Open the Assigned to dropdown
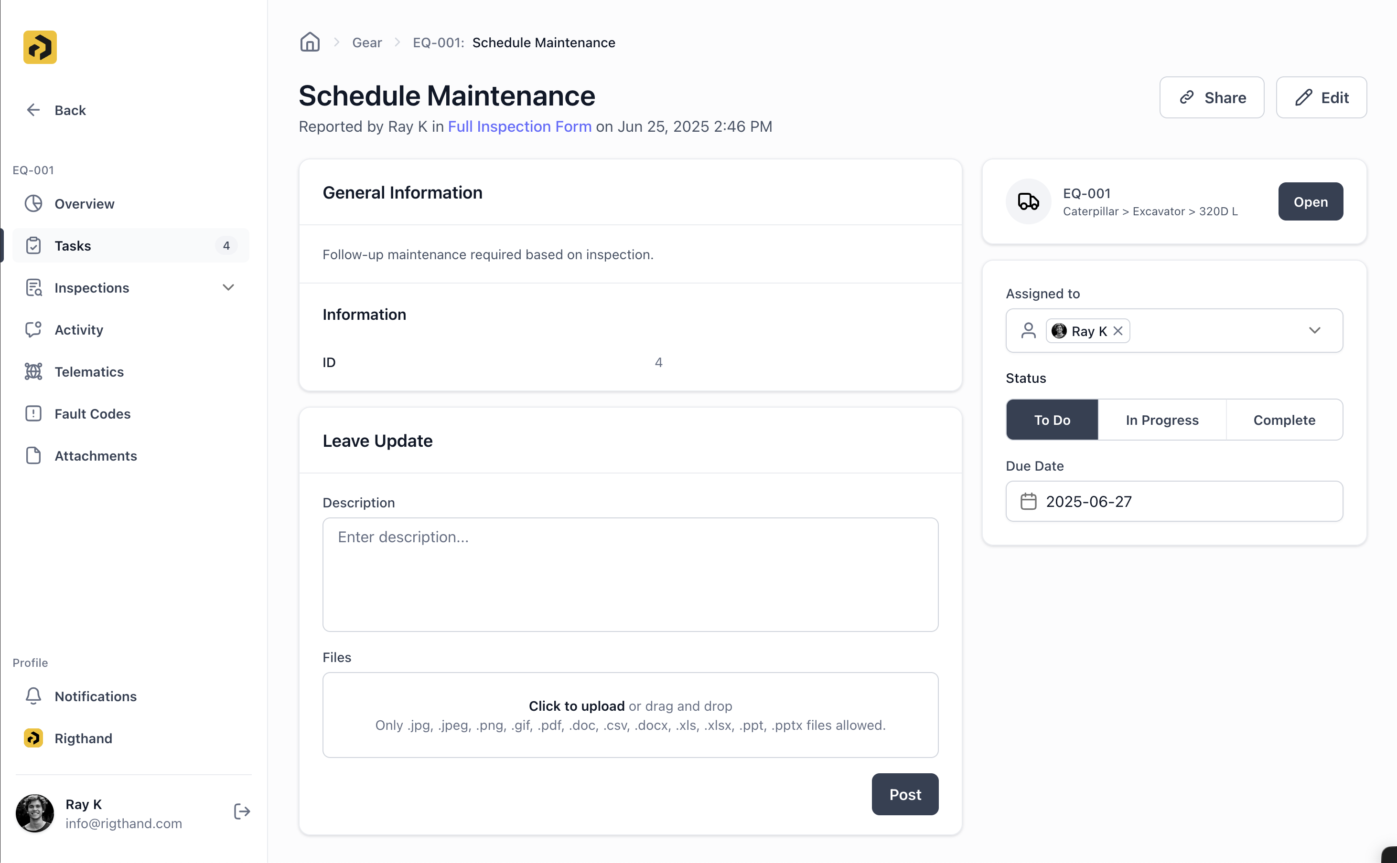1397x863 pixels. click(1315, 330)
